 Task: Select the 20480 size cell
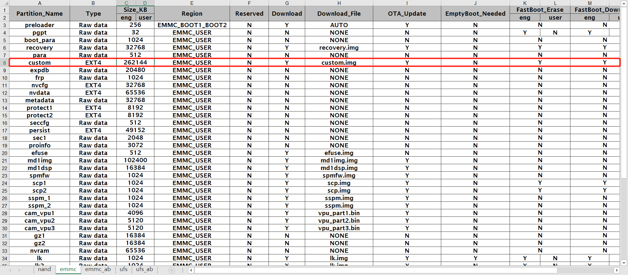click(x=135, y=70)
